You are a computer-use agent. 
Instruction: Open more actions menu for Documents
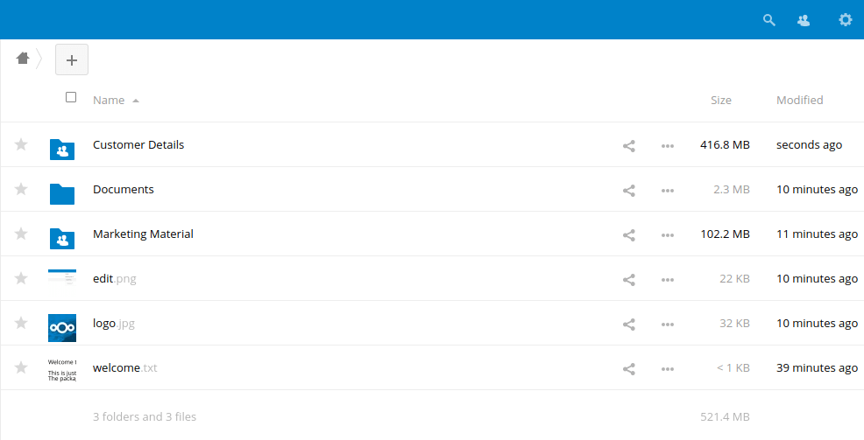668,191
